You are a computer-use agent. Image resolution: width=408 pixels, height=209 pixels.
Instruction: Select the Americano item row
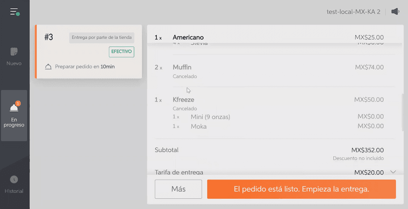(188, 37)
